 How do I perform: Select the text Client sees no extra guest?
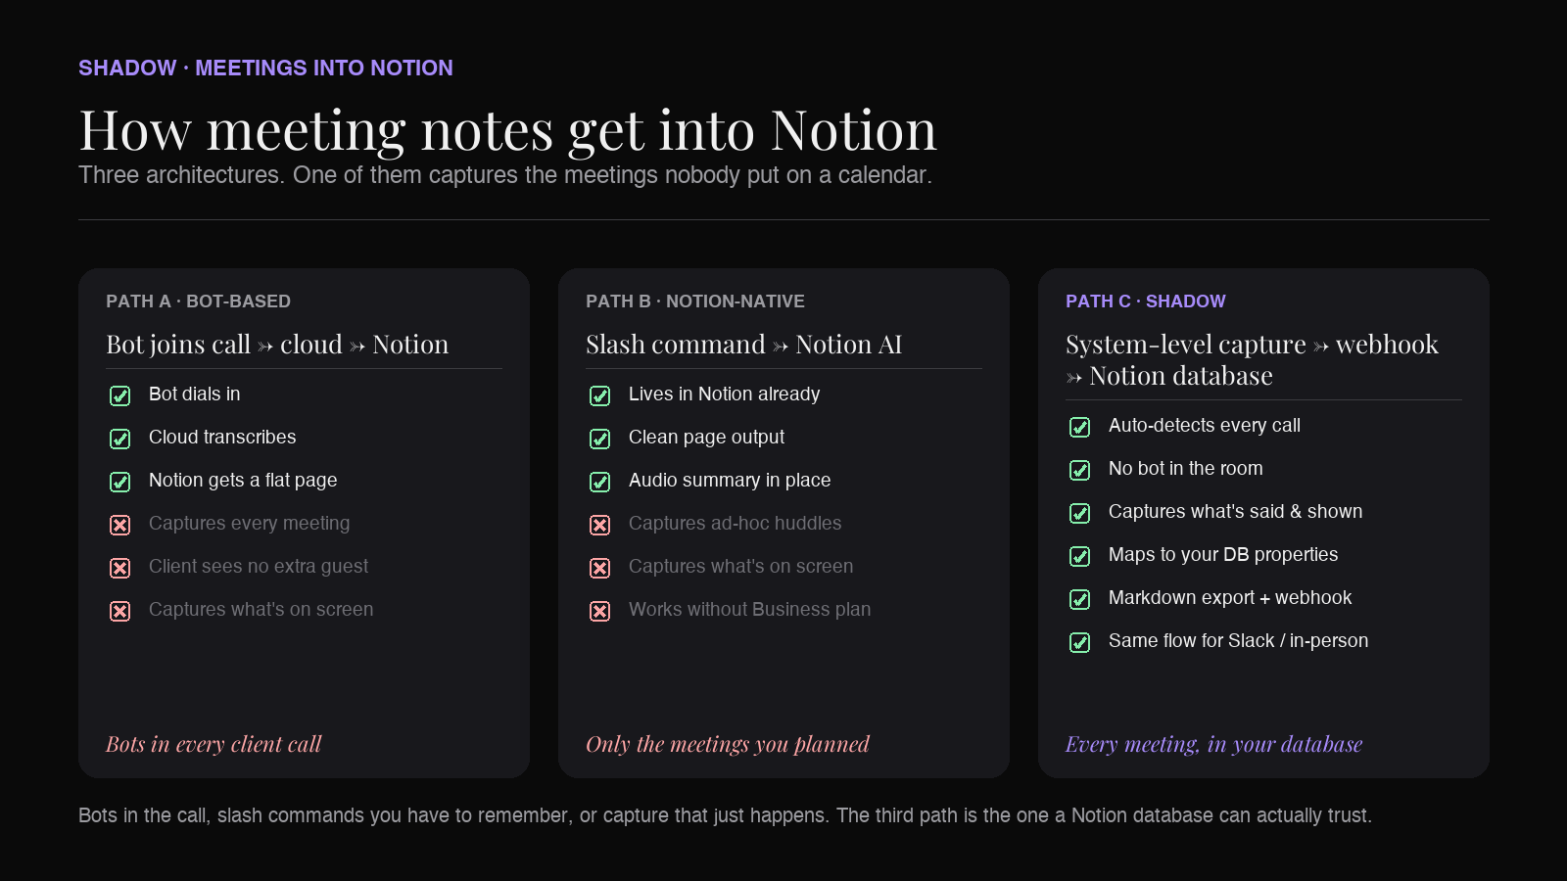pos(259,567)
